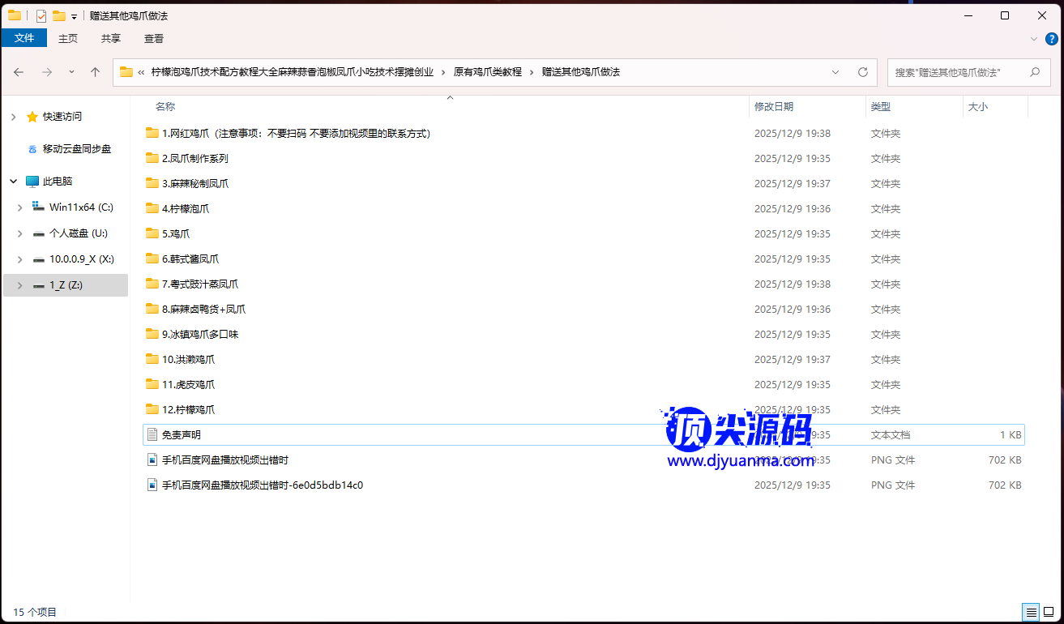
Task: Open the Help question mark icon
Action: (x=1052, y=38)
